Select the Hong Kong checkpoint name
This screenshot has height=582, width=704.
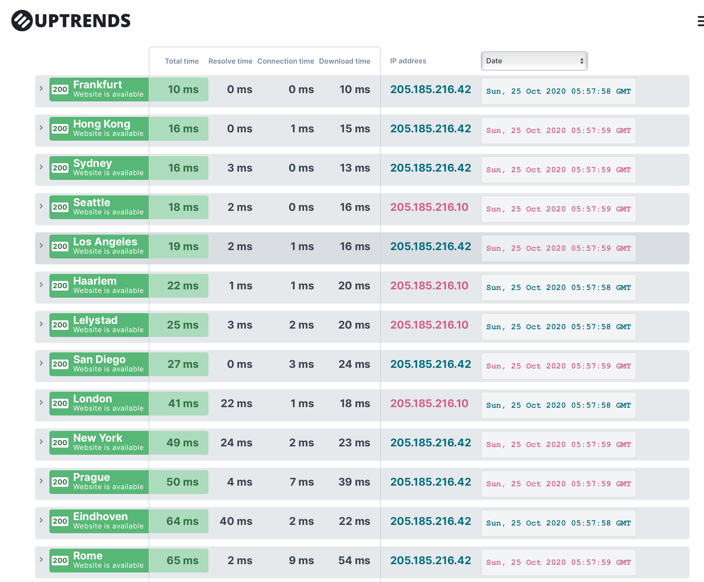click(x=102, y=124)
